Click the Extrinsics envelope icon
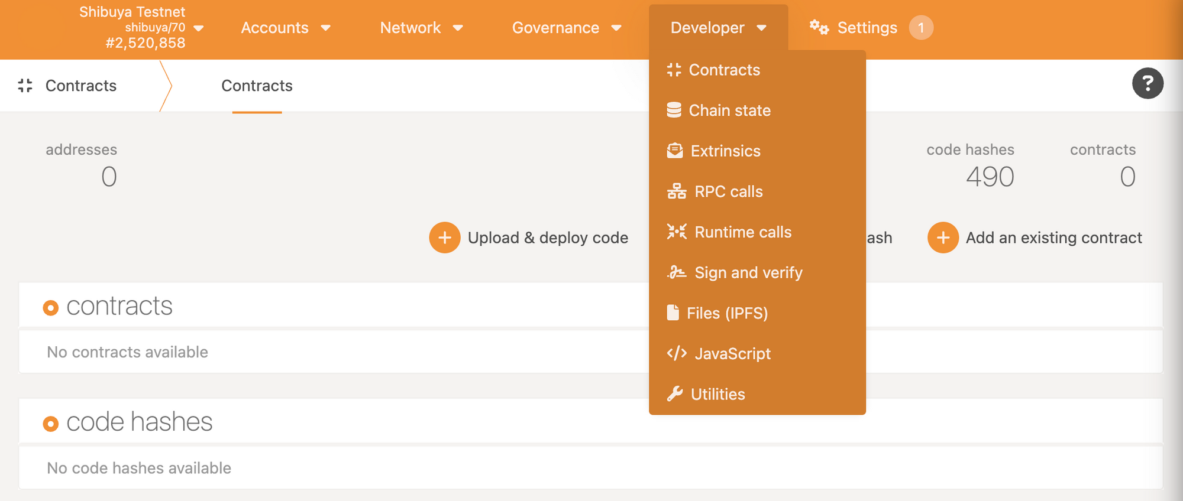Screen dimensions: 1183x501 pyautogui.click(x=674, y=151)
